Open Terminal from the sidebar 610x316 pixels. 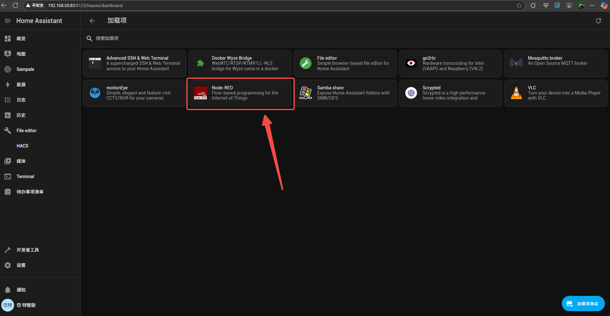(x=25, y=177)
